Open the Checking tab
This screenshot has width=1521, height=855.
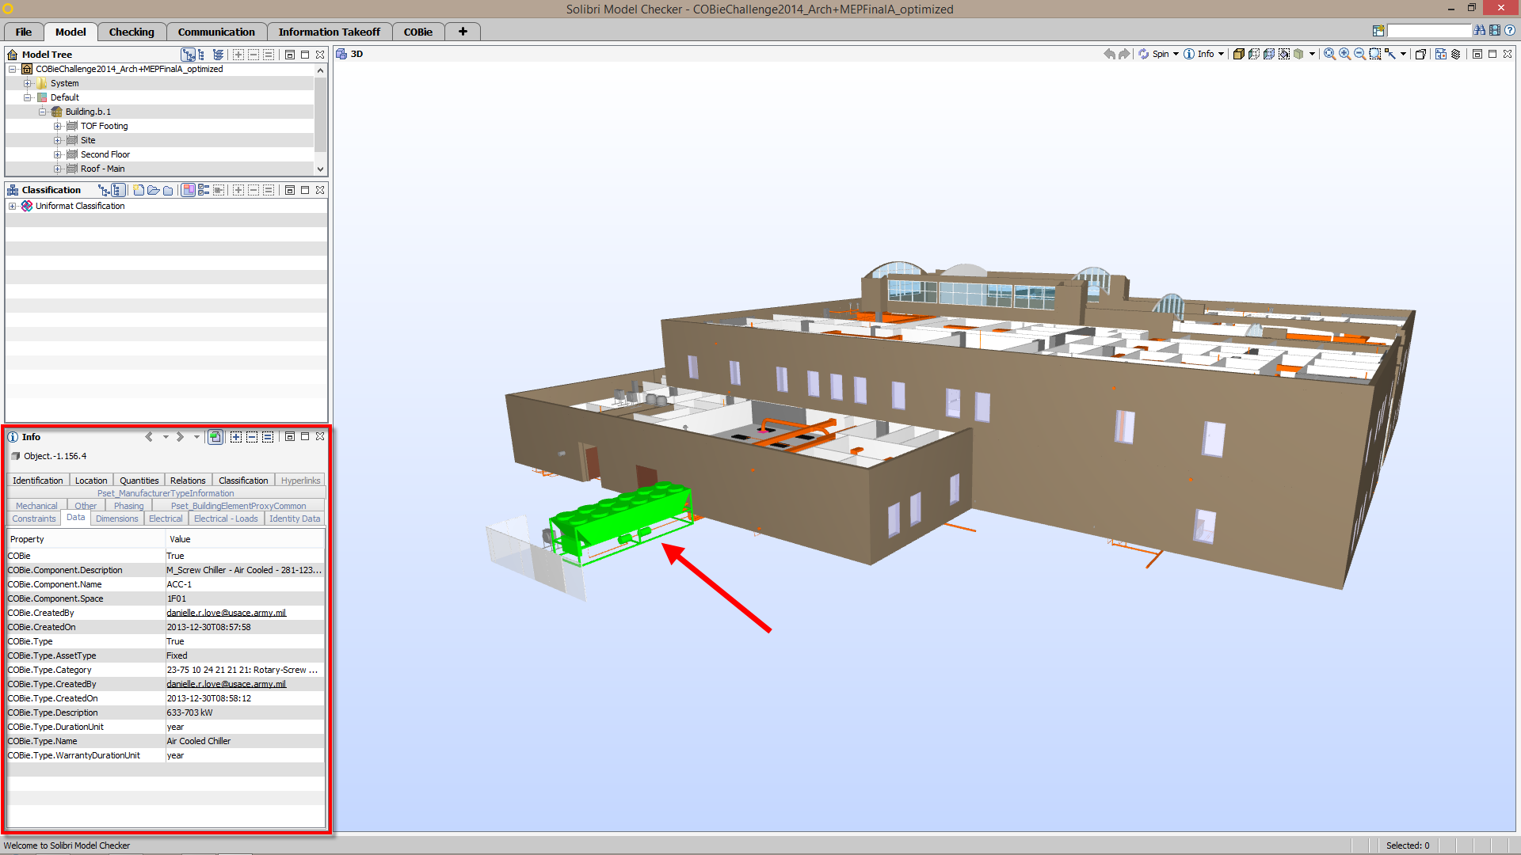pyautogui.click(x=132, y=32)
